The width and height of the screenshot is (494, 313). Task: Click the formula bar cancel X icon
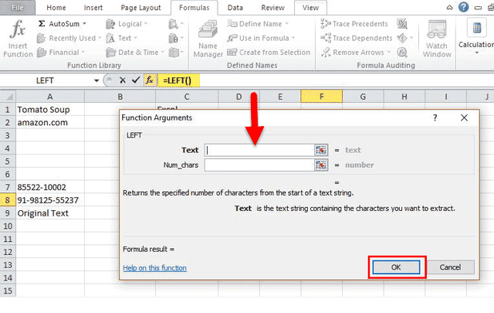coord(123,80)
